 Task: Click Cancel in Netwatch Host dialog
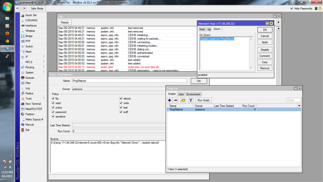[265, 36]
